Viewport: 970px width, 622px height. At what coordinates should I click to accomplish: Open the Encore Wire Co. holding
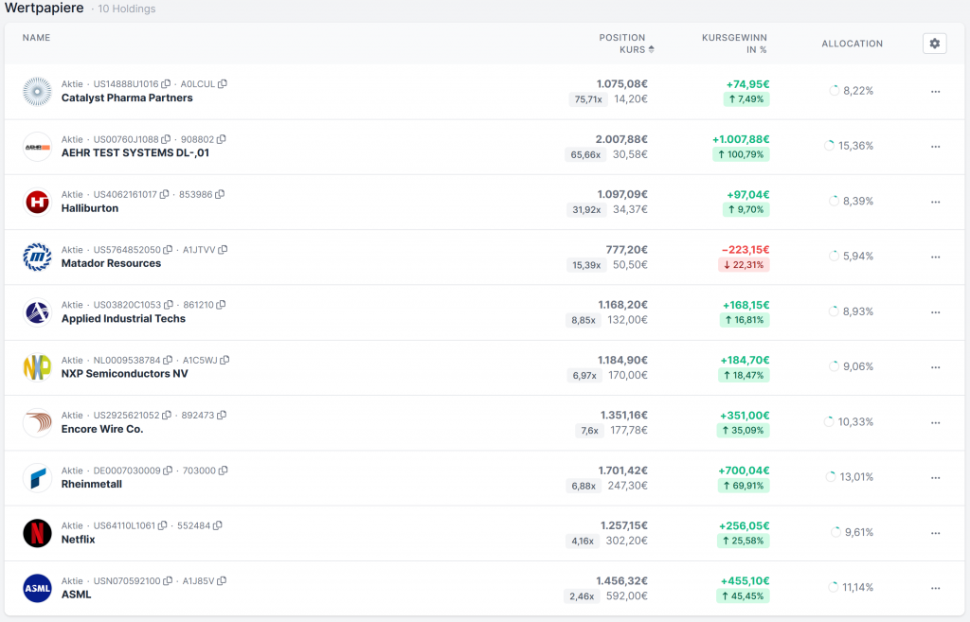[102, 429]
